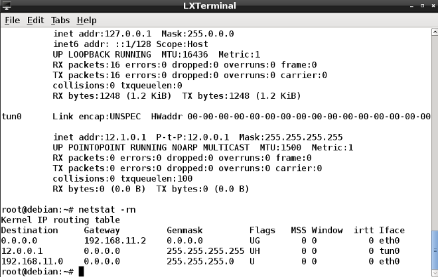This screenshot has width=438, height=277.
Task: Click the 'Destination' column header
Action: (29, 230)
